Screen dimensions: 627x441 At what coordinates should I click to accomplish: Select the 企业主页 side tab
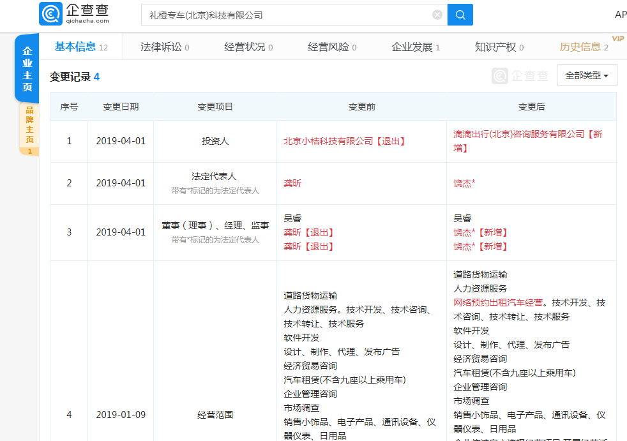point(27,69)
